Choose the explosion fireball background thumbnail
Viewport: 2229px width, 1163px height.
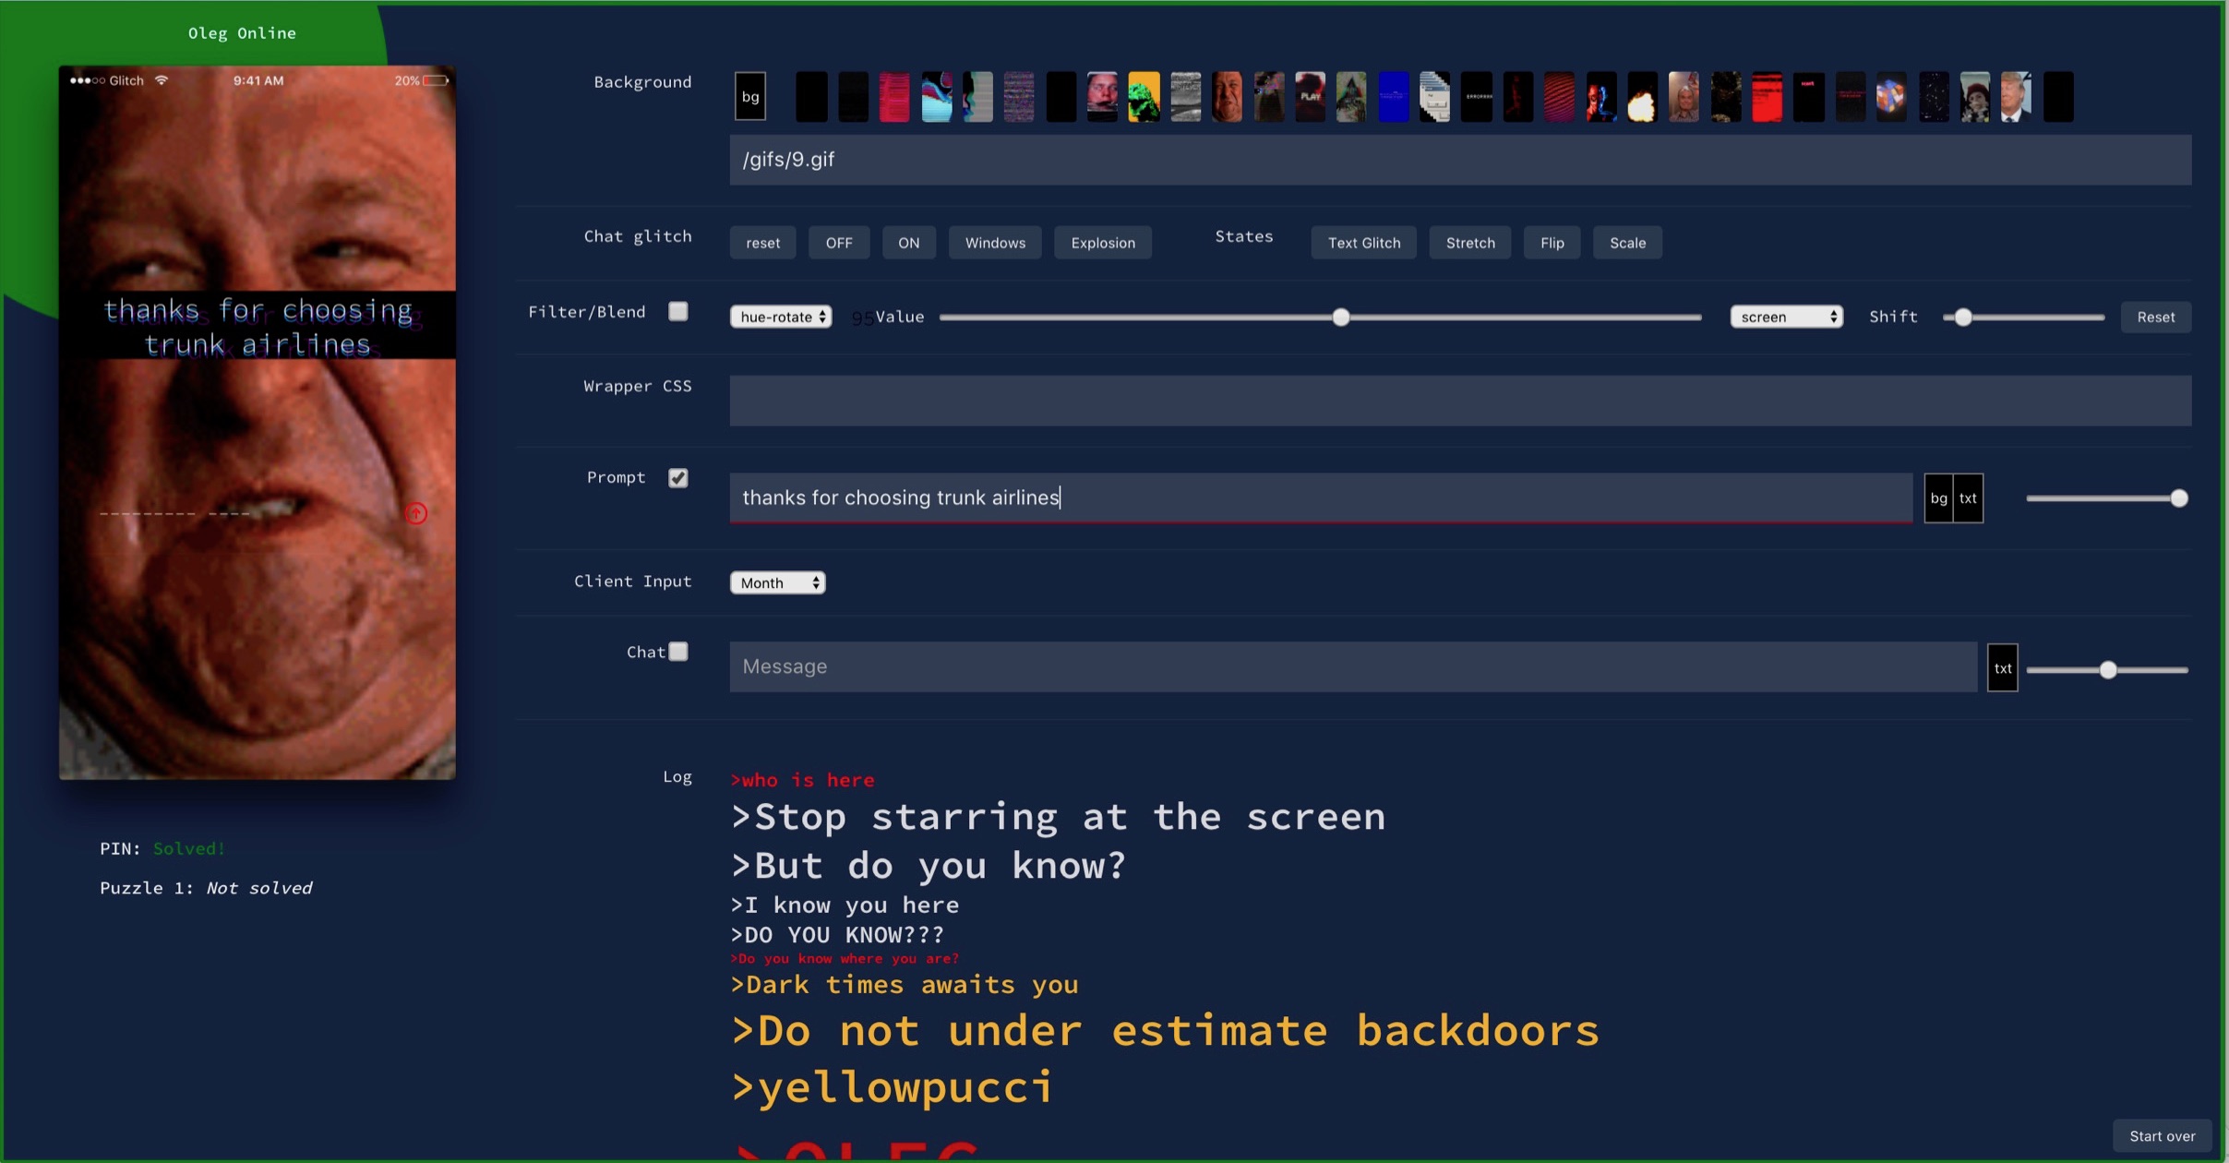[1642, 97]
